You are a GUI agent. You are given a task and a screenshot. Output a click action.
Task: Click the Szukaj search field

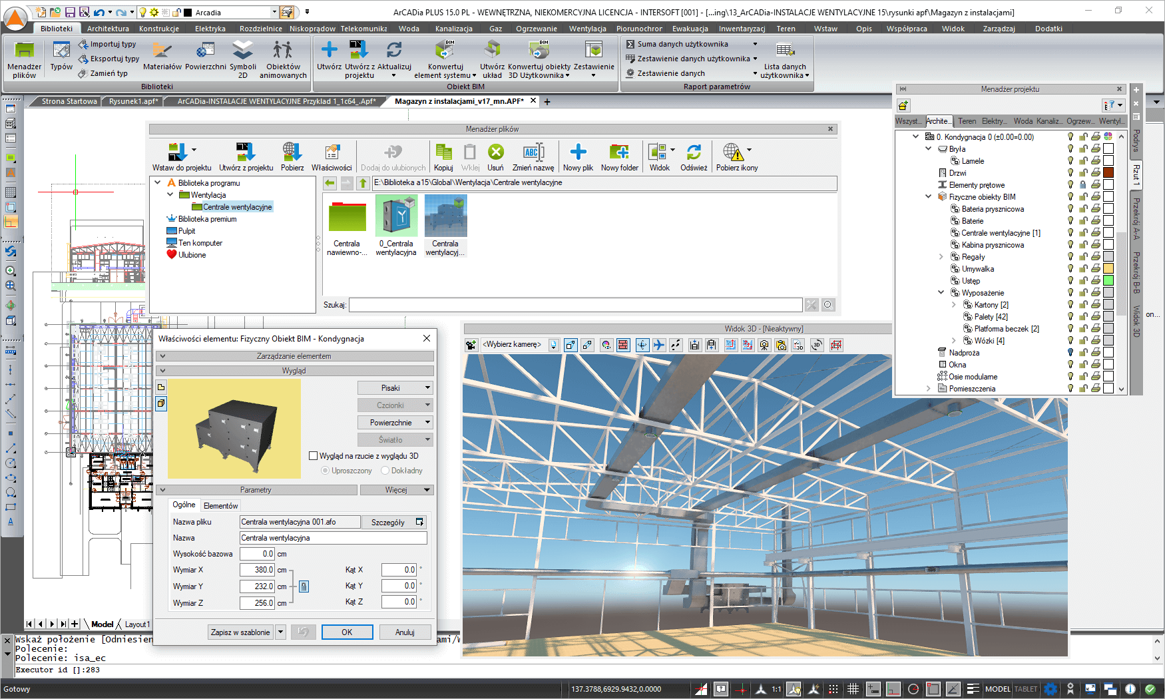coord(576,305)
